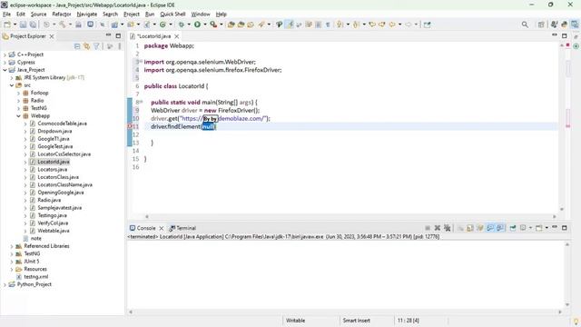Toggle Block Selection Mode in the toolbar
Screen dimensions: 581x327
pyautogui.click(x=318, y=25)
